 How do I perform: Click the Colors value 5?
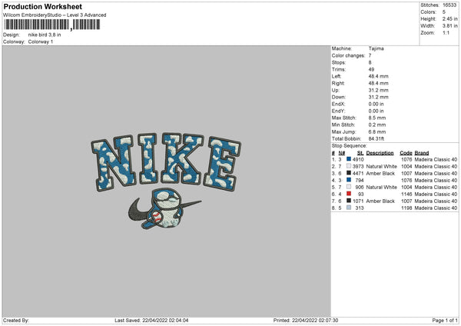(444, 12)
